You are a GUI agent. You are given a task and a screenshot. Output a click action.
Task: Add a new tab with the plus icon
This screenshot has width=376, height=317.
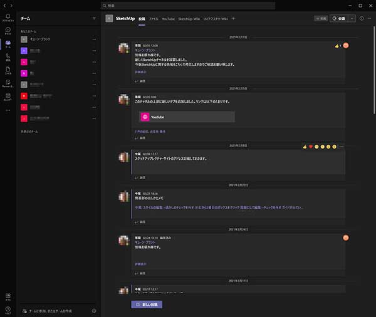coord(233,18)
